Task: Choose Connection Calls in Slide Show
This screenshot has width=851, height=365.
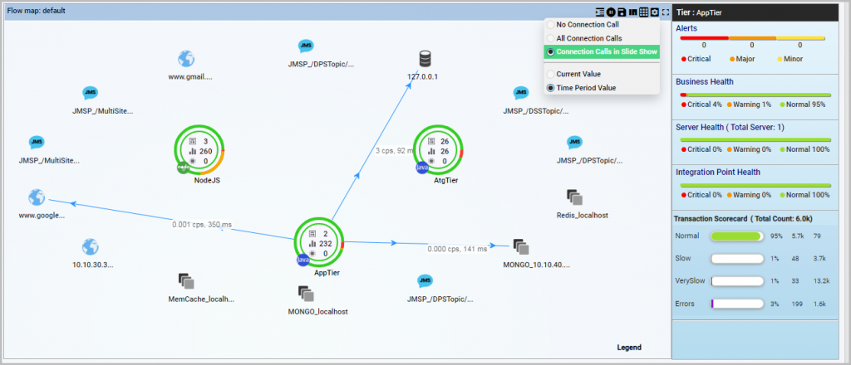Action: point(602,52)
